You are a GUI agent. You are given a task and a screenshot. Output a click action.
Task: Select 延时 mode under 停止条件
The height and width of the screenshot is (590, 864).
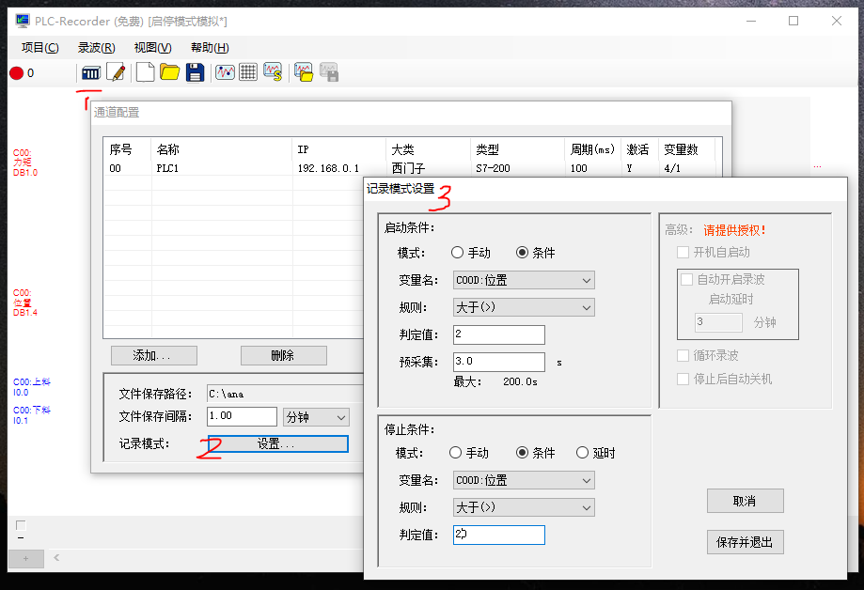click(x=583, y=452)
